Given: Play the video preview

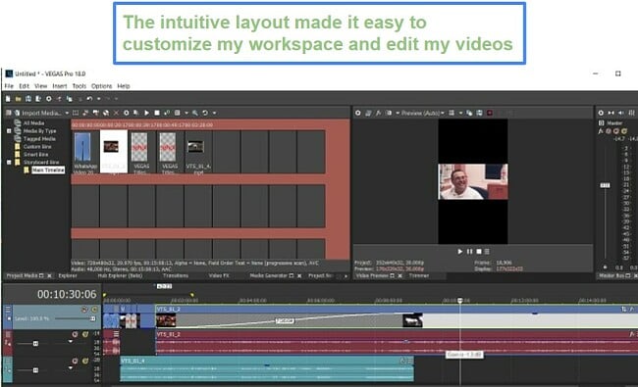Looking at the screenshot, I should [x=459, y=252].
